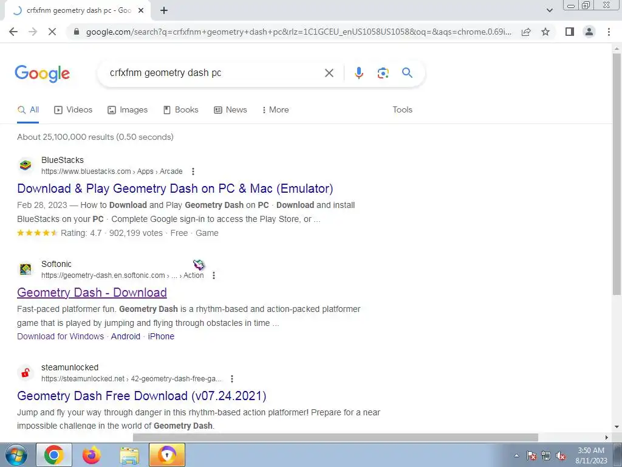Switch to the News tab

pyautogui.click(x=230, y=110)
